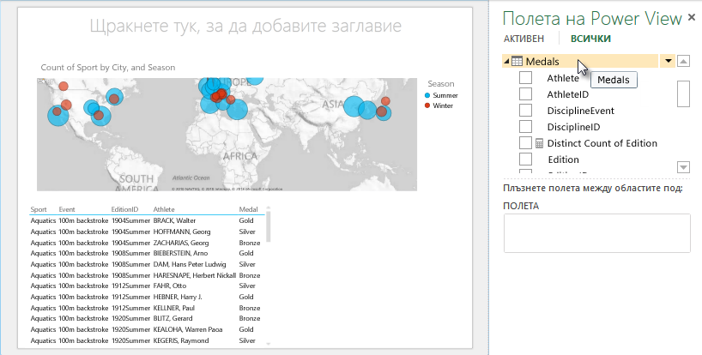
Task: Click the Season legend title
Action: click(440, 84)
